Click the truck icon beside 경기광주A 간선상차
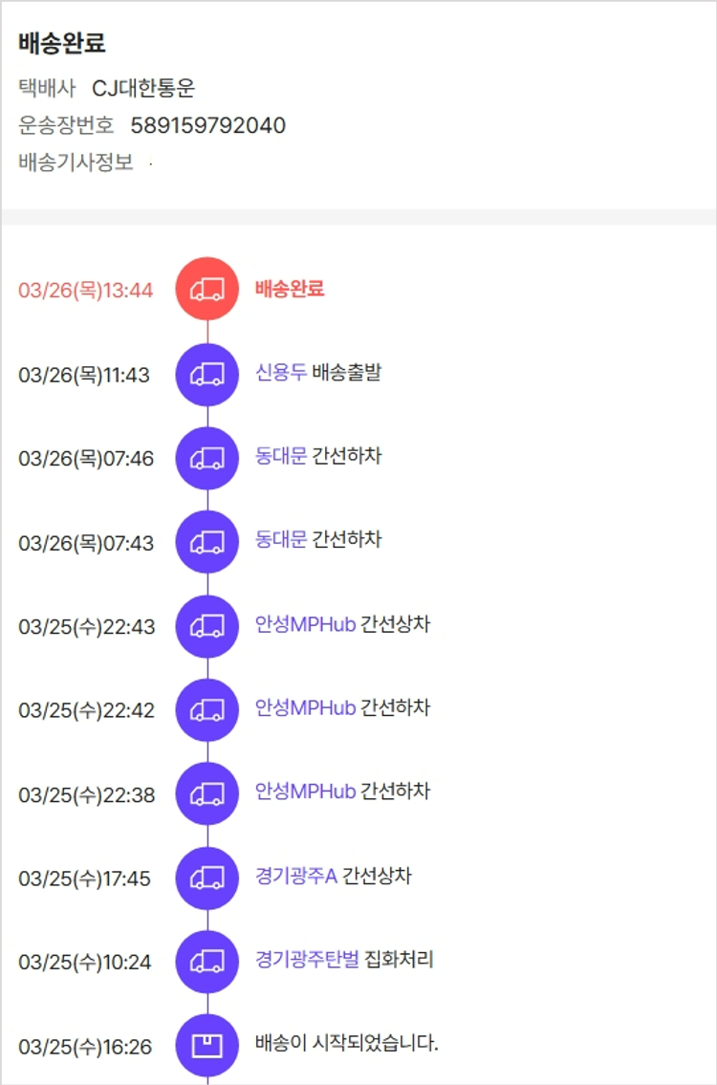Image resolution: width=717 pixels, height=1085 pixels. [x=206, y=878]
